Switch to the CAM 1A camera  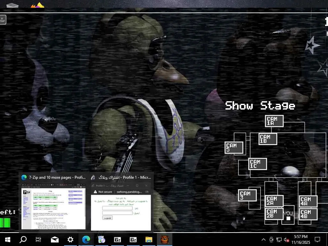coord(274,121)
